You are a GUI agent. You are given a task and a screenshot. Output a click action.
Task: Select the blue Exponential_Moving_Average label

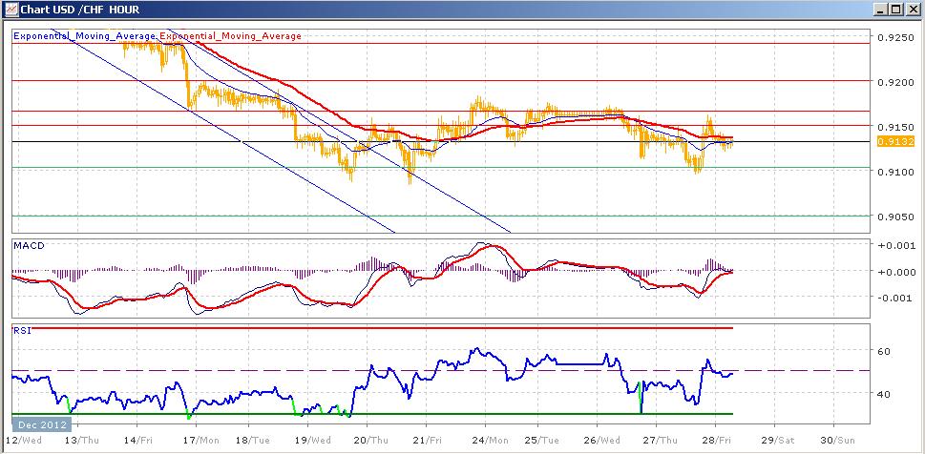85,36
